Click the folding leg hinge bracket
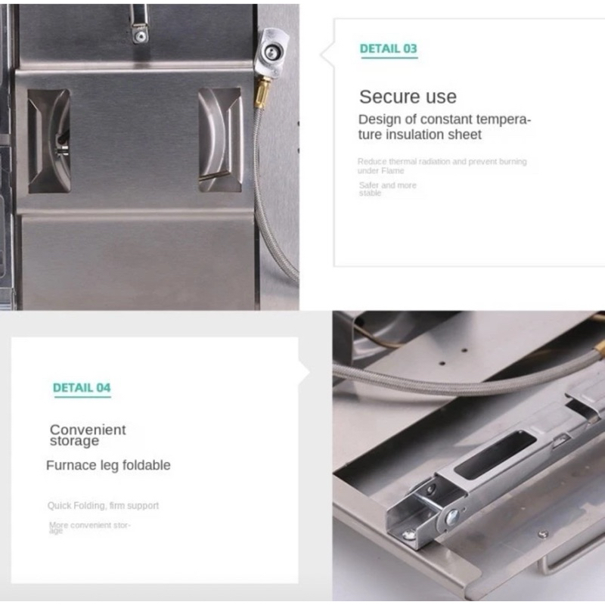The width and height of the screenshot is (605, 605). click(428, 509)
